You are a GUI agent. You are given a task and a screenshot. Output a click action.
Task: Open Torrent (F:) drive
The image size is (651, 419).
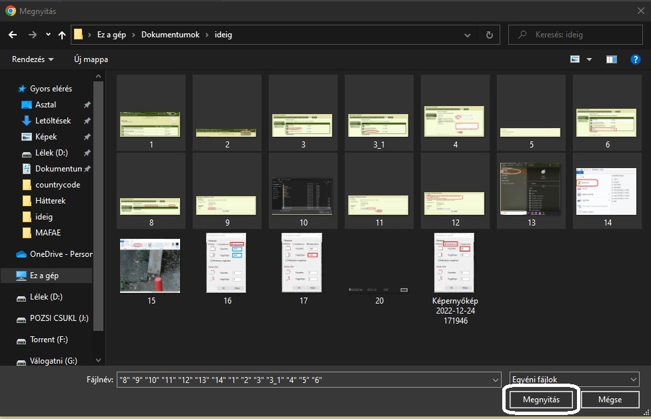coord(49,340)
